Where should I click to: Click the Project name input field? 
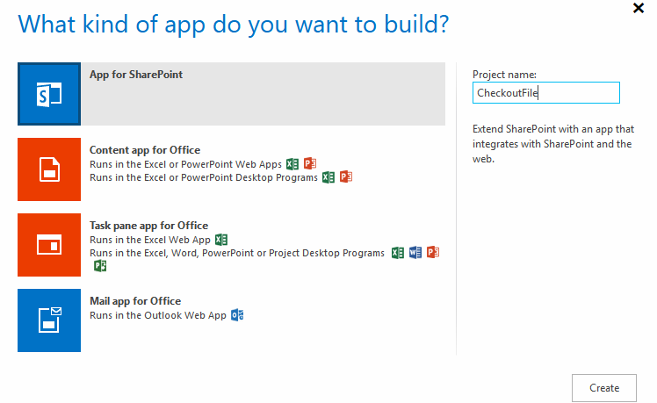coord(545,93)
